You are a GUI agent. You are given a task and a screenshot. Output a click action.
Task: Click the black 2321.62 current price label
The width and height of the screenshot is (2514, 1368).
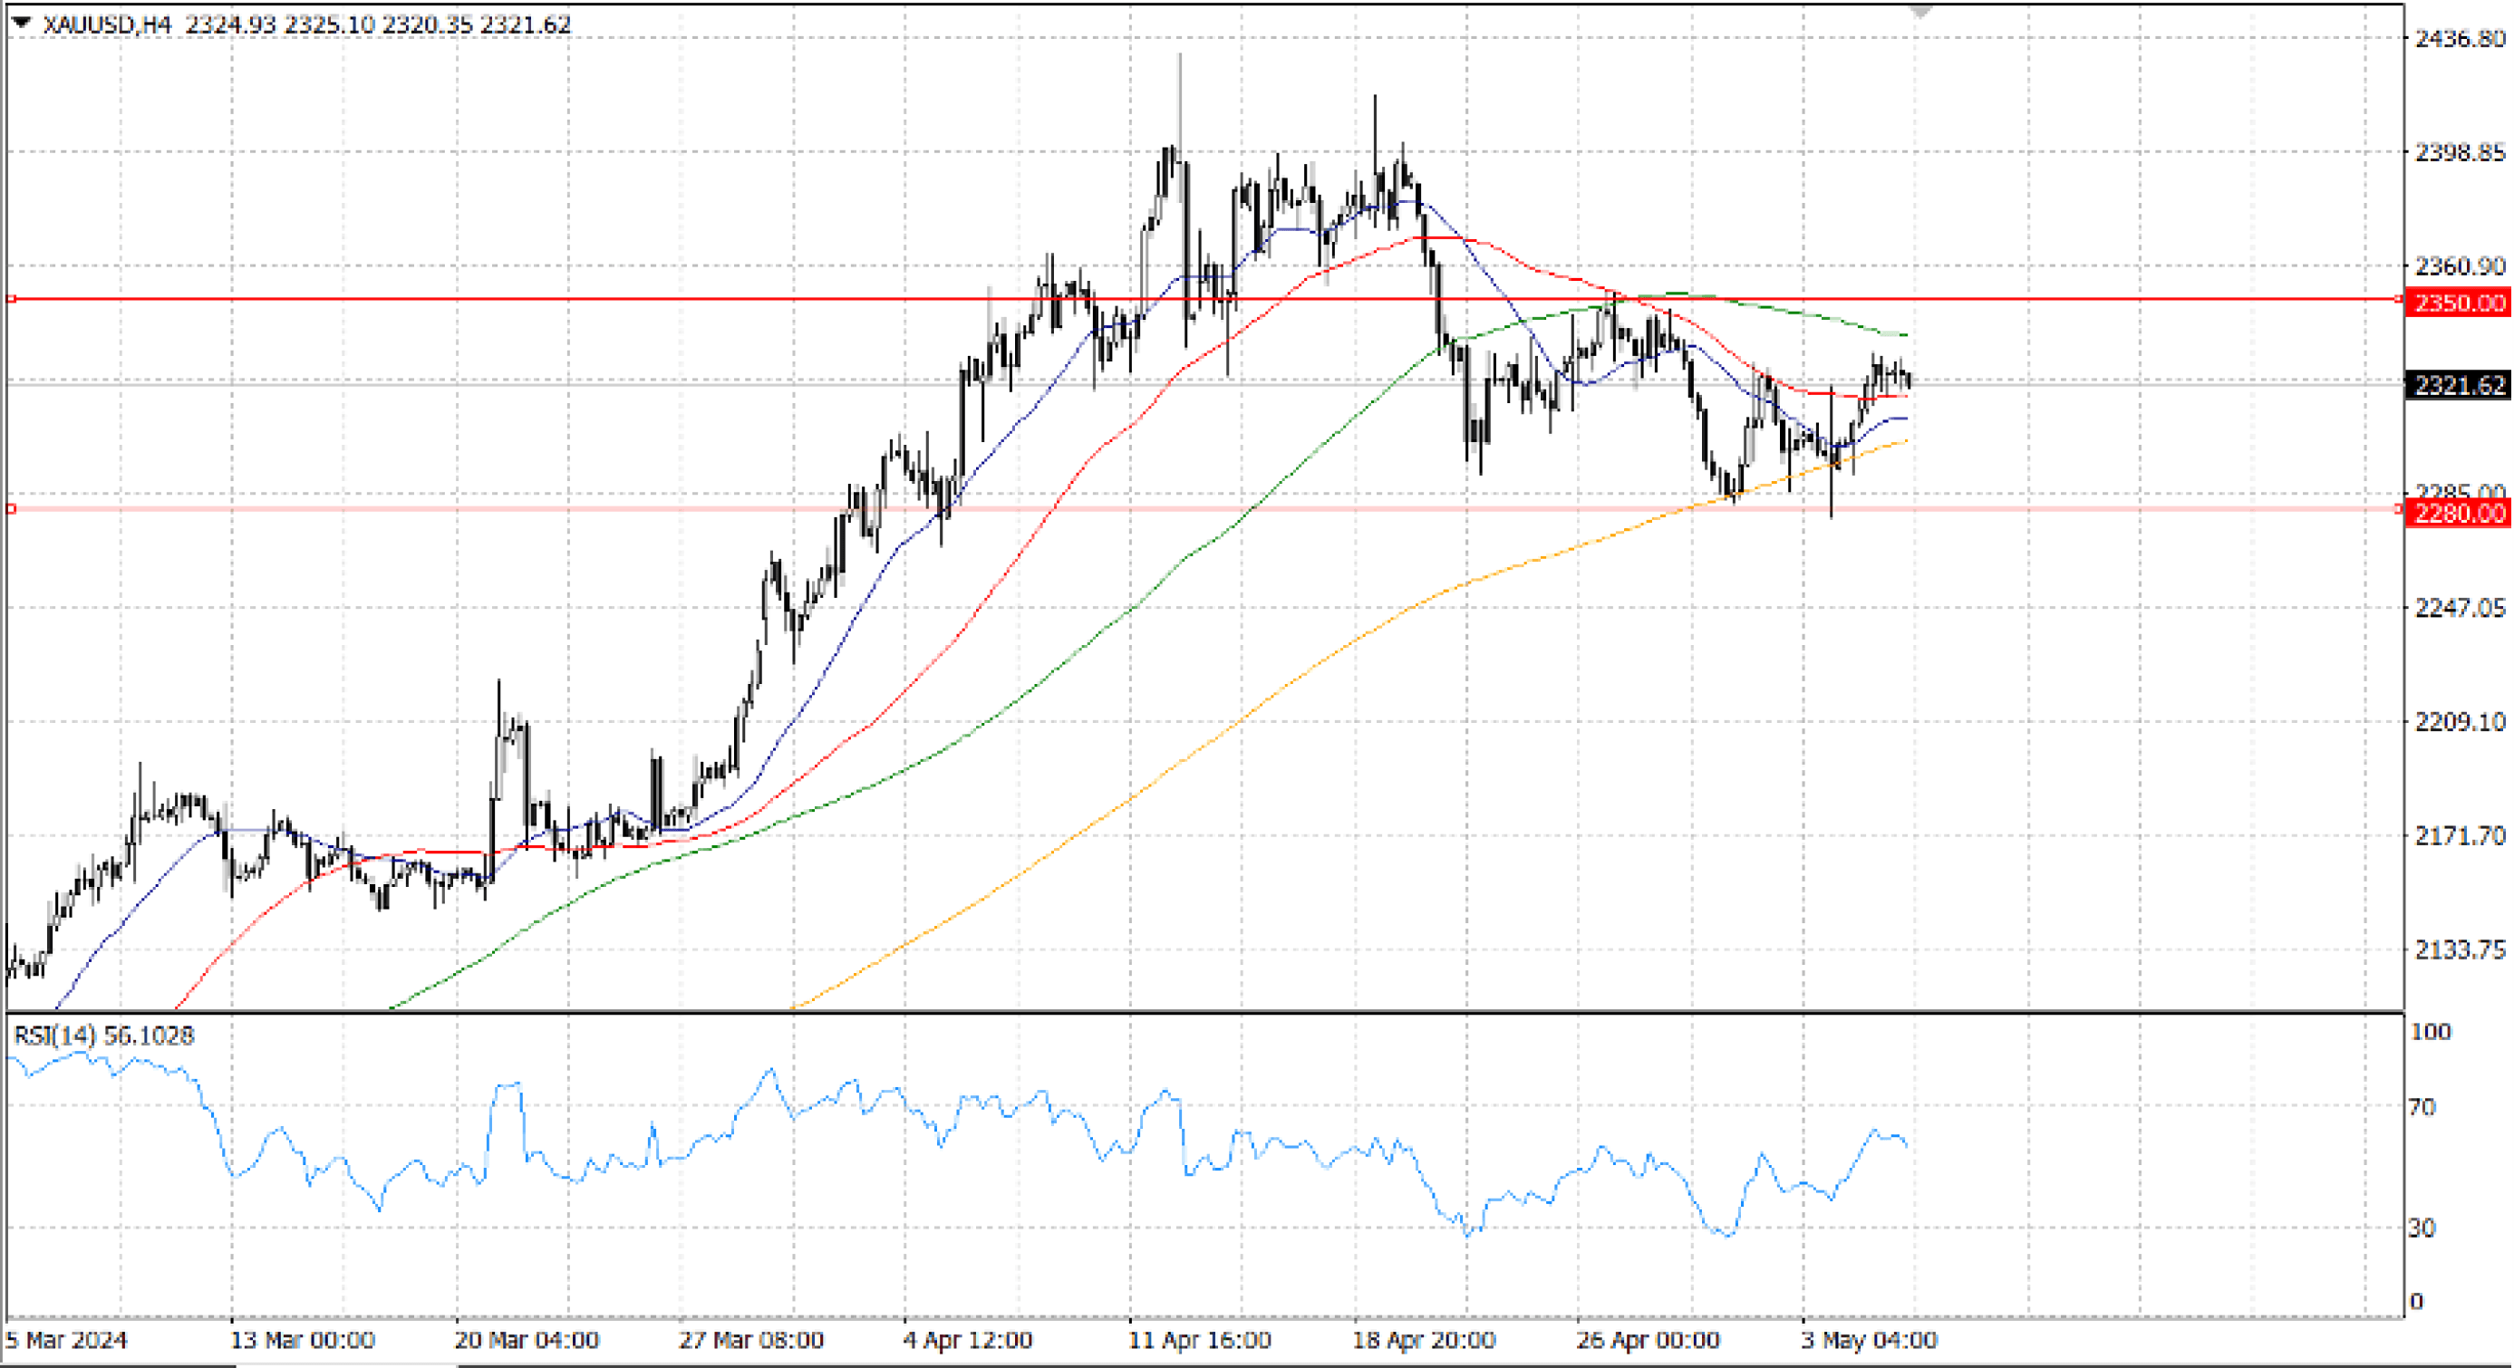click(2460, 385)
